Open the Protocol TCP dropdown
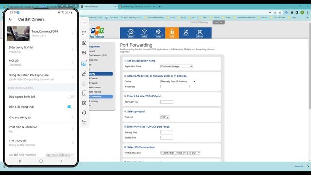Viewport: 311px width, 175px height. [x=165, y=117]
